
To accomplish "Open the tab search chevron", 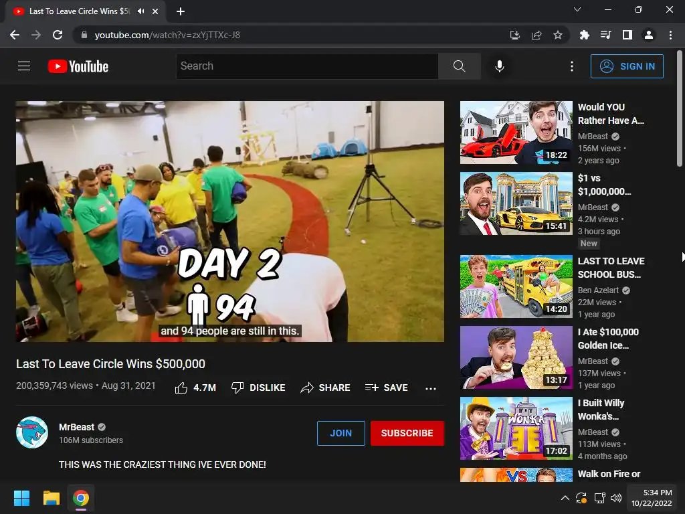I will pos(577,9).
